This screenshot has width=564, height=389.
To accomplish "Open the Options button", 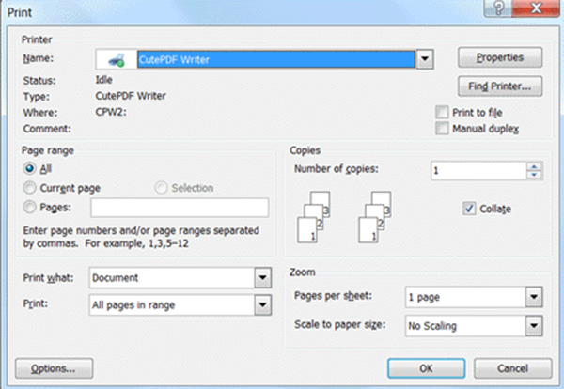I will [x=54, y=368].
